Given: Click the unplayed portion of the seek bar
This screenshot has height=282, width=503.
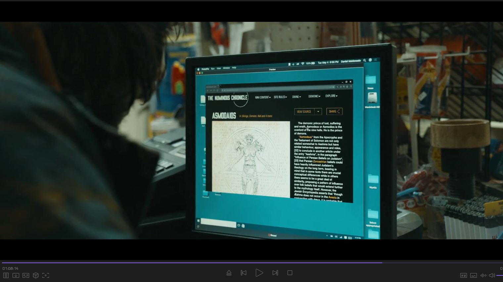Looking at the screenshot, I should coord(440,263).
